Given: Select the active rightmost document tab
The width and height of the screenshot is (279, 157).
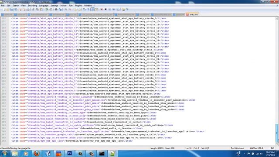Looking at the screenshot, I should pyautogui.click(x=192, y=14).
